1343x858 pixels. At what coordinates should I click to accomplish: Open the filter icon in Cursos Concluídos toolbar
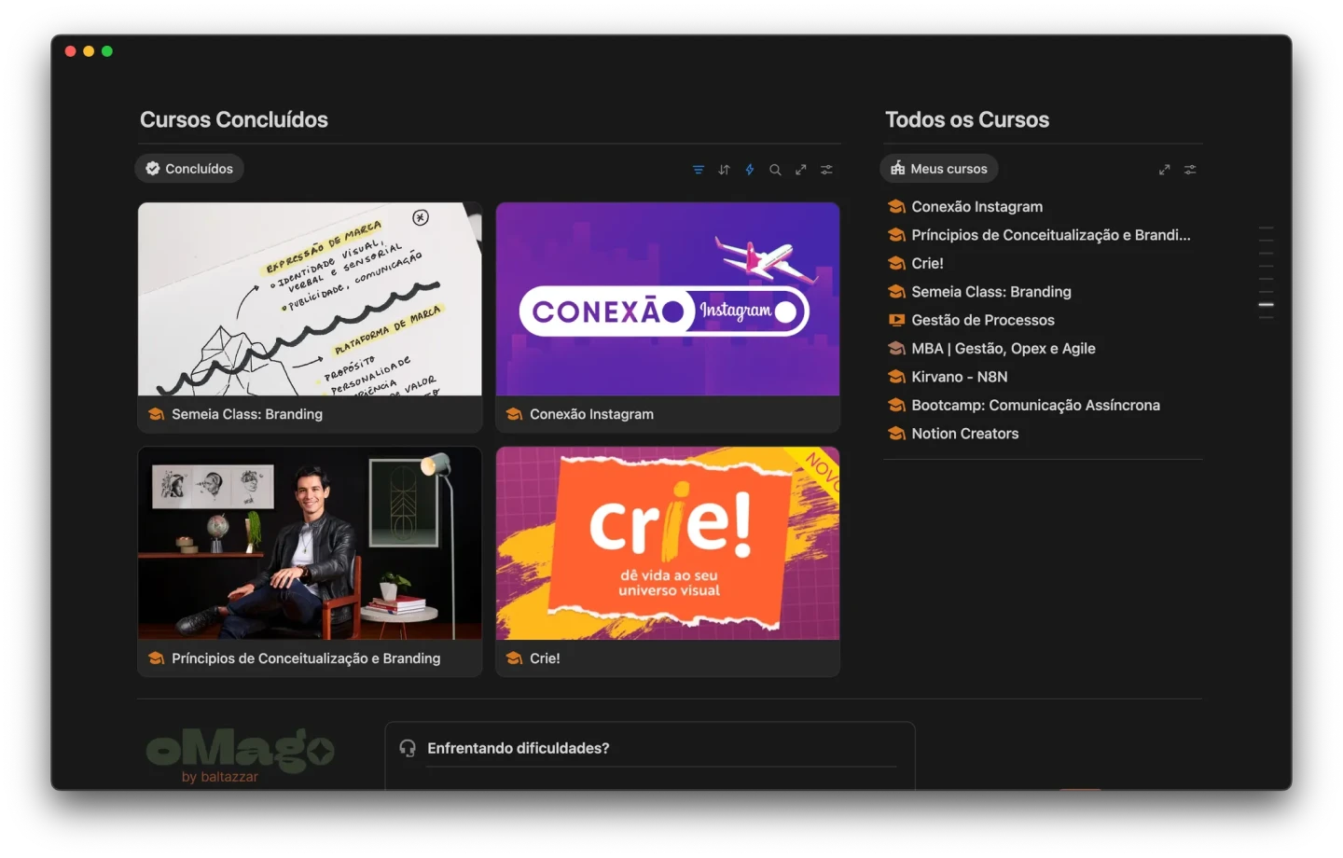coord(698,170)
